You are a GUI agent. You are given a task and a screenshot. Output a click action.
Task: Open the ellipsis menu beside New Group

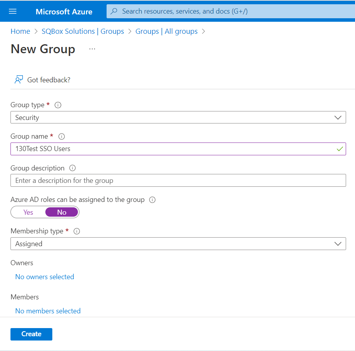click(92, 49)
